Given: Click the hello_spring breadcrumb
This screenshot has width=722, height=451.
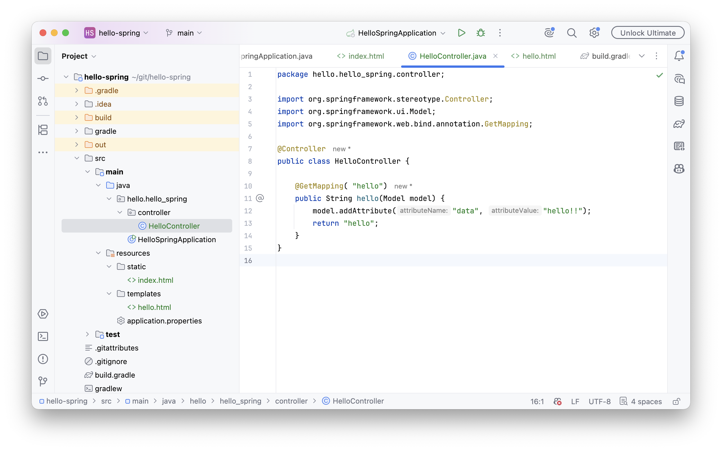Looking at the screenshot, I should (x=240, y=401).
